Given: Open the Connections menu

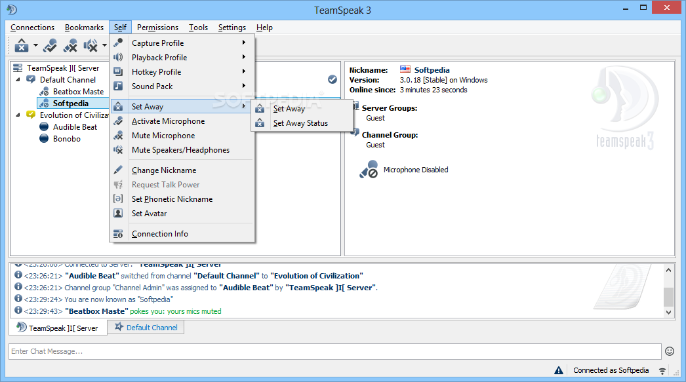Looking at the screenshot, I should coord(32,28).
